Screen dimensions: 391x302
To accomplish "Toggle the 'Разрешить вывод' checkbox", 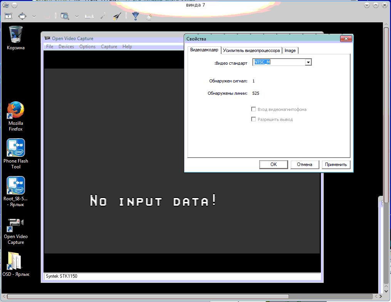I will click(253, 119).
